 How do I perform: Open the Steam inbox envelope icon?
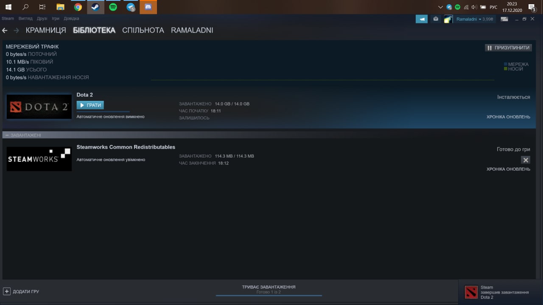[x=435, y=19]
